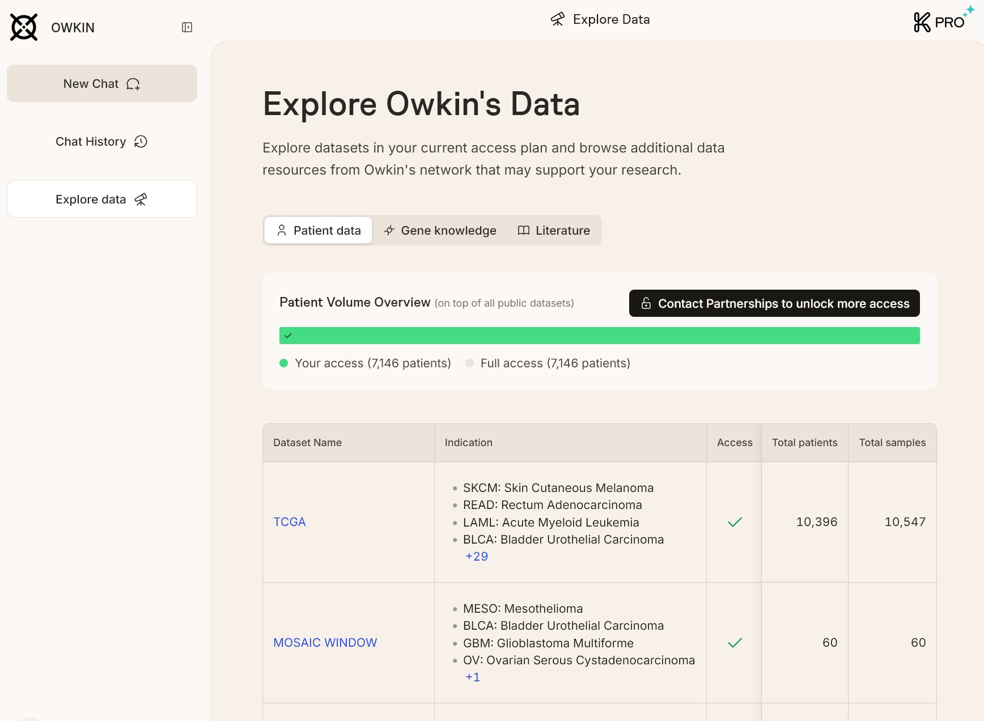Open Chat History

[102, 142]
